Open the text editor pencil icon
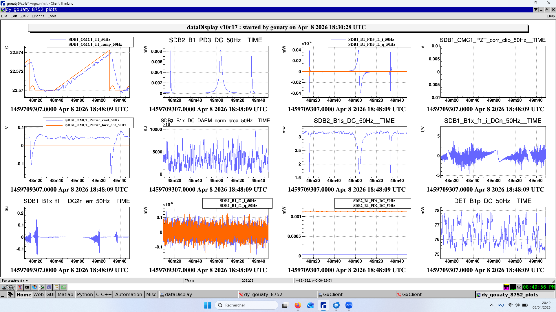Screen dimensions: 556x312 tap(56, 287)
